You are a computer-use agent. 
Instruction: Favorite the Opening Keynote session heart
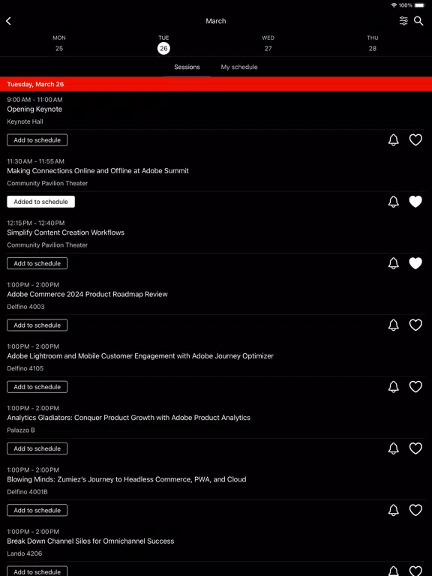click(415, 140)
